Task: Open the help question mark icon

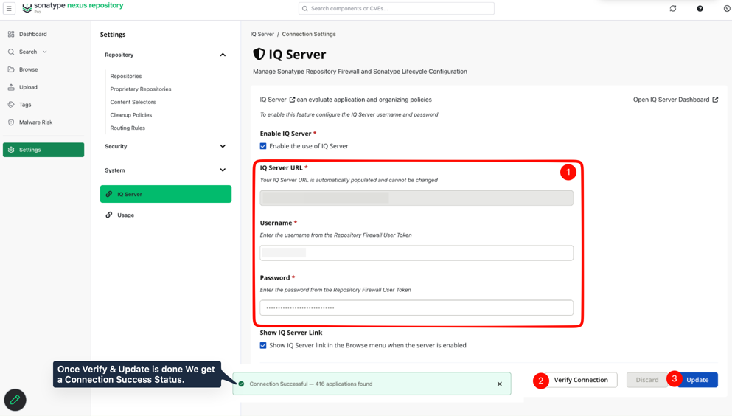Action: pyautogui.click(x=700, y=8)
